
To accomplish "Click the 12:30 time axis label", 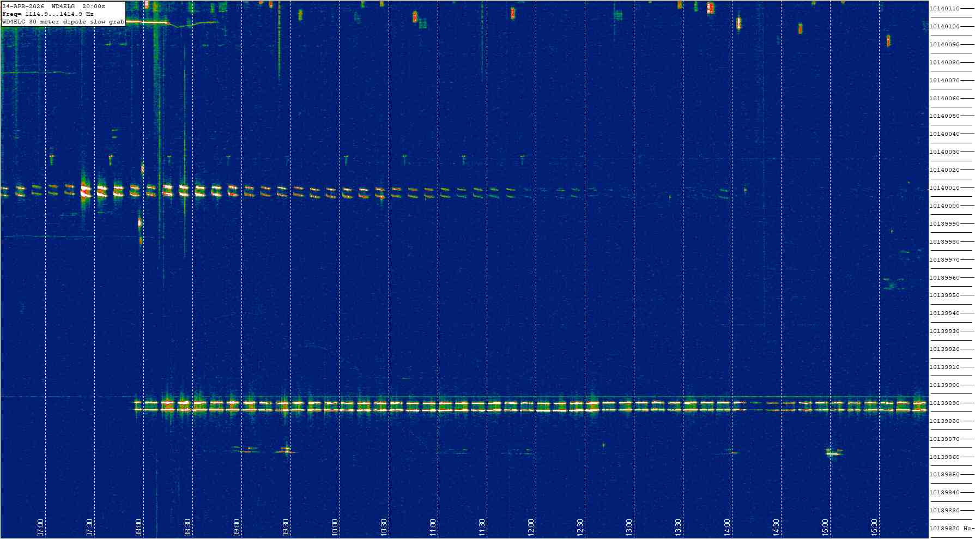I will (x=580, y=528).
